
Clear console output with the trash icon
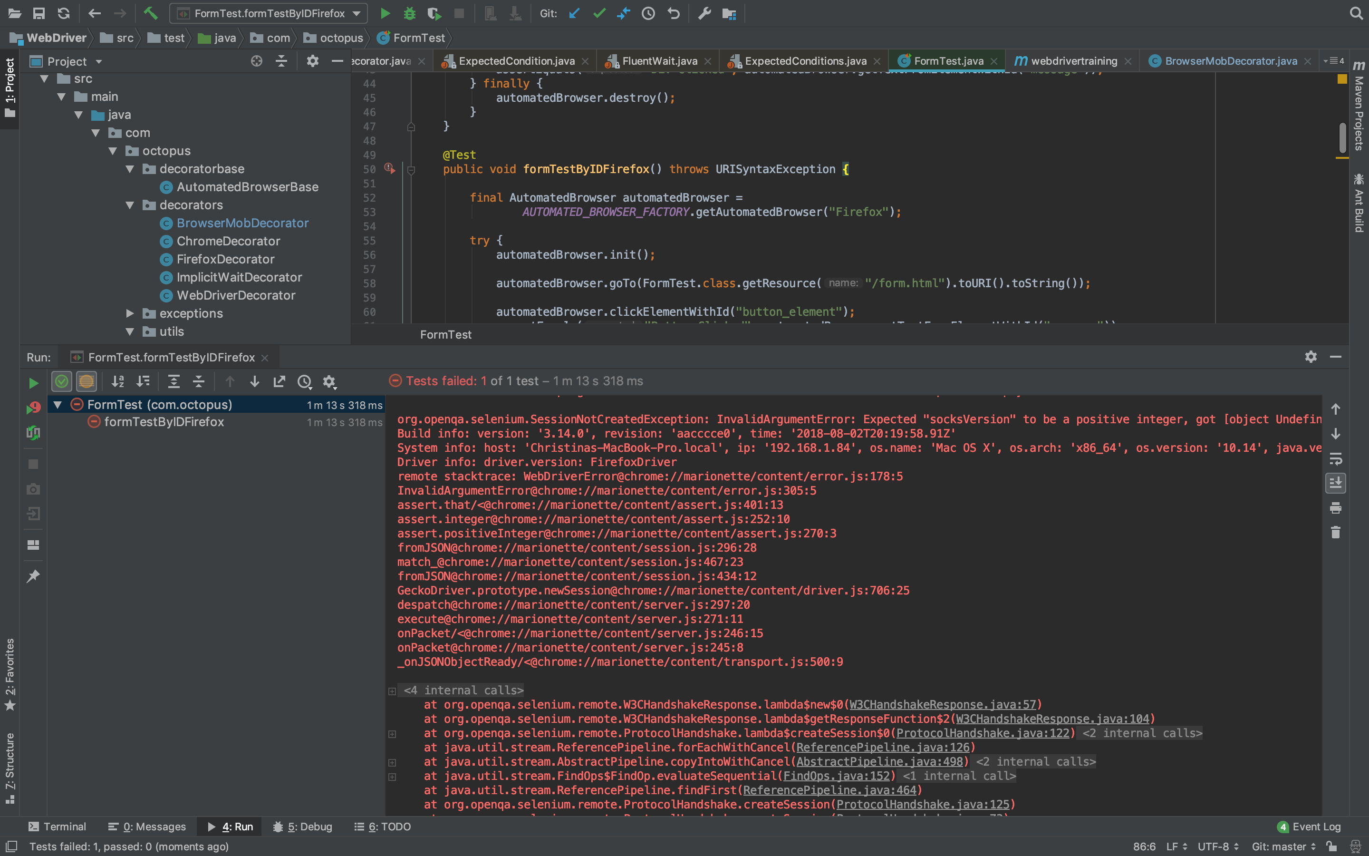coord(1335,532)
